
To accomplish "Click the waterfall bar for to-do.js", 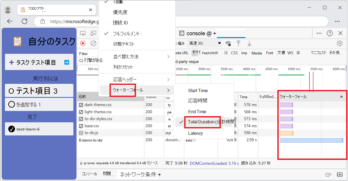I will coord(287,133).
